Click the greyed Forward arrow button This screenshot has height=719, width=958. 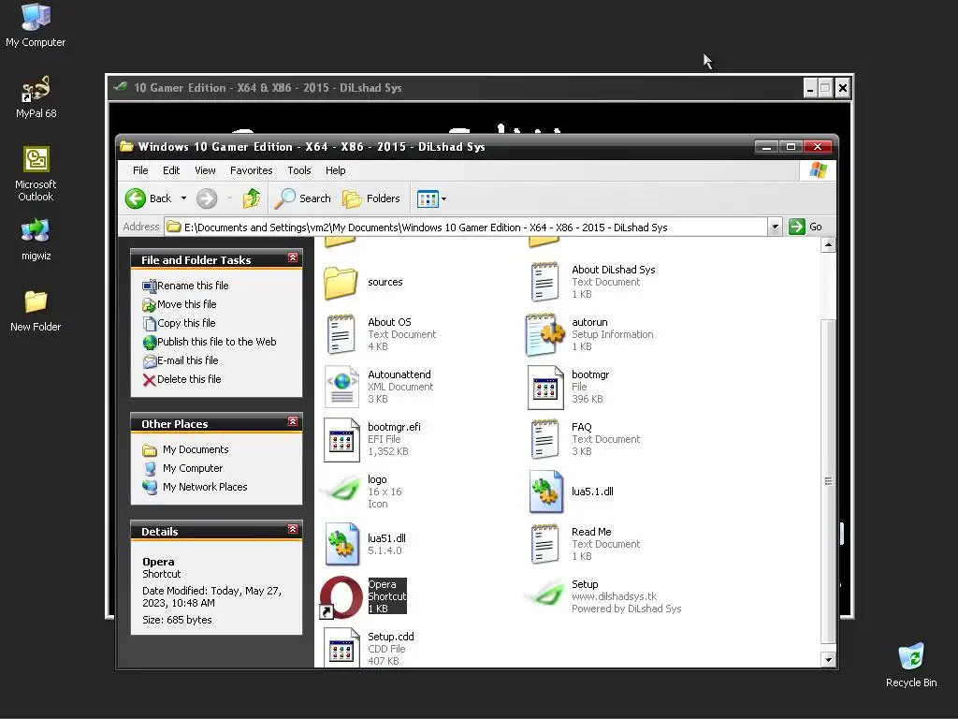click(x=207, y=198)
